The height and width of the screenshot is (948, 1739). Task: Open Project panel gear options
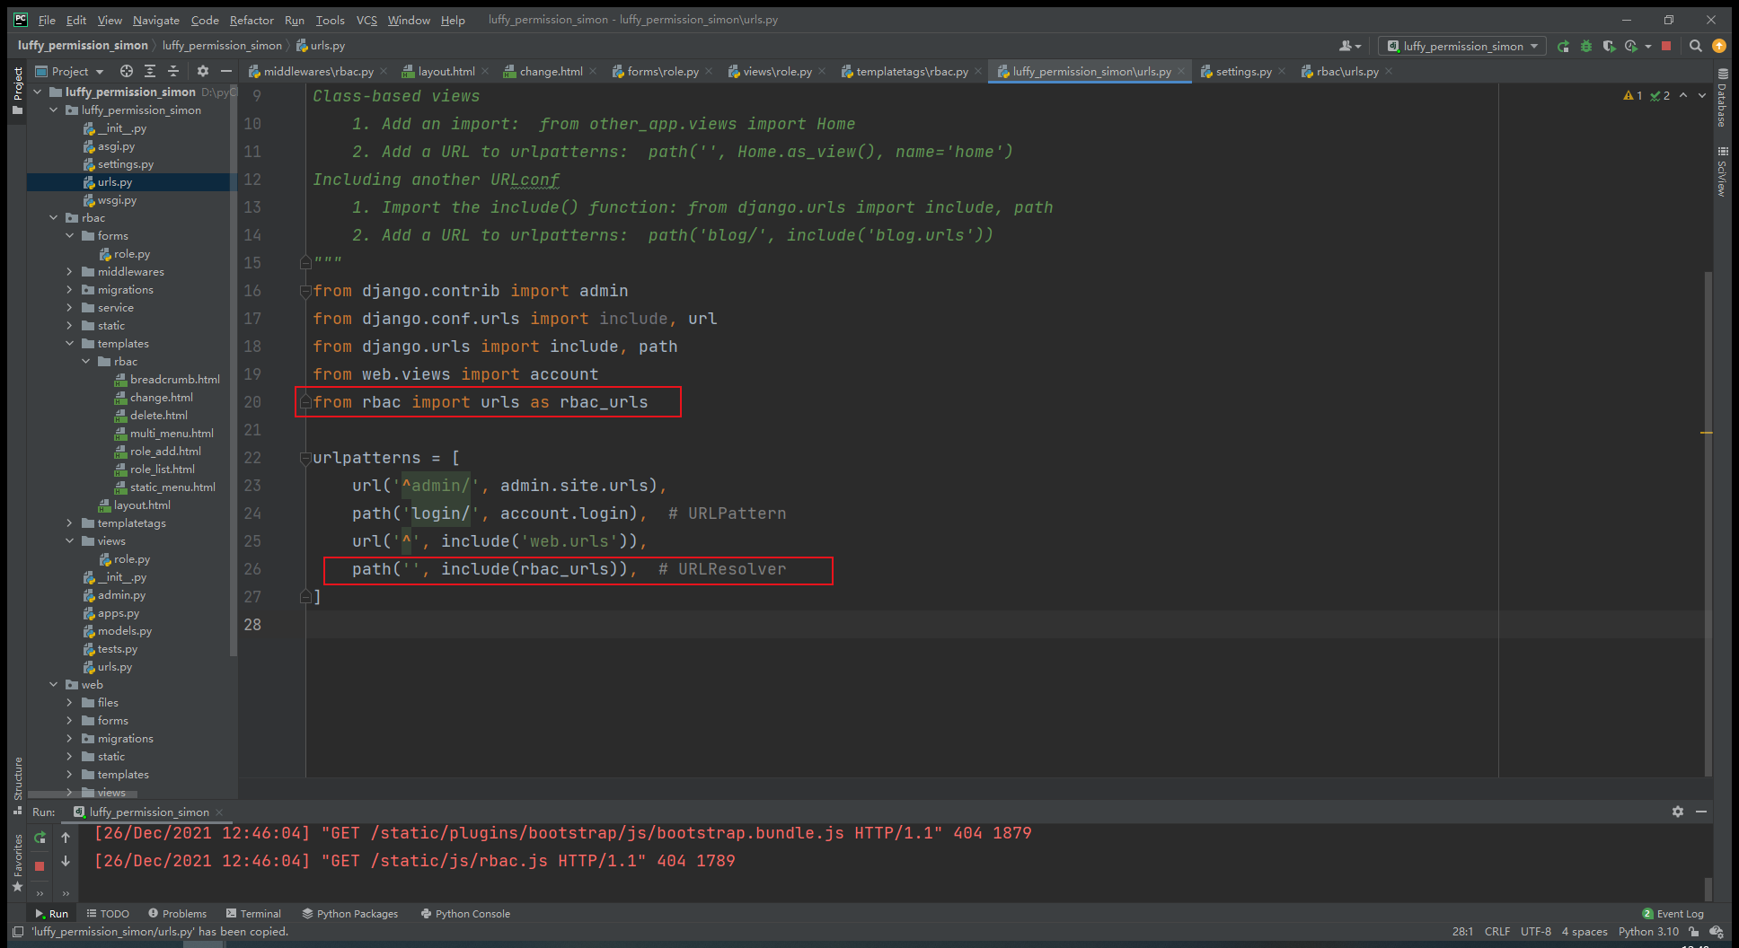pyautogui.click(x=203, y=71)
